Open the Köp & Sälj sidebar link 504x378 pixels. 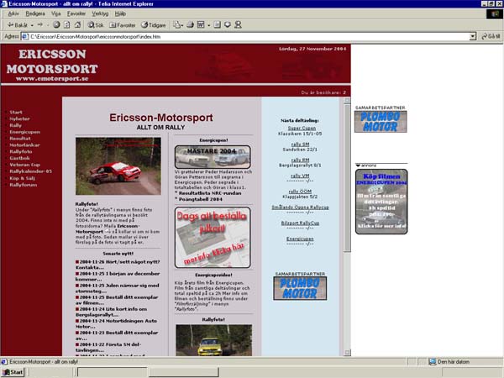coord(22,178)
